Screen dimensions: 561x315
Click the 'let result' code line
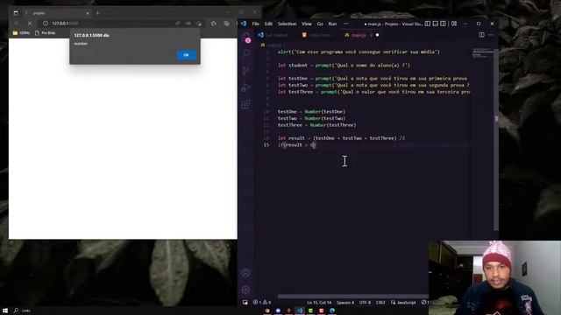coord(341,138)
